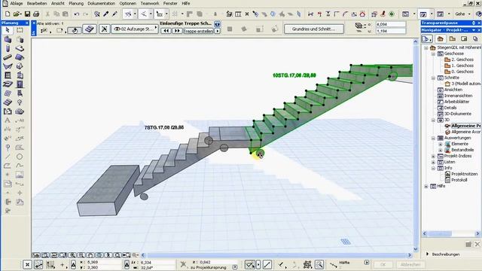482x271 pixels.
Task: Click the Open file toolbar icon
Action: (17, 14)
